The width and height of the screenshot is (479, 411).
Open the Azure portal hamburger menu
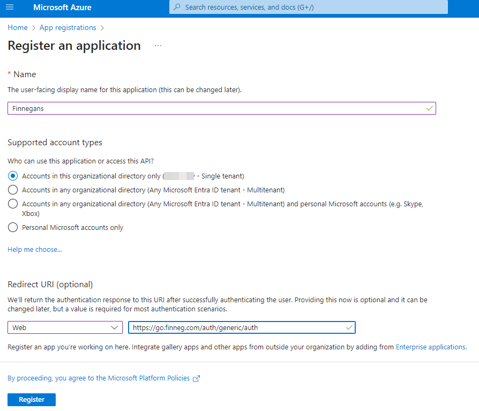coord(10,8)
